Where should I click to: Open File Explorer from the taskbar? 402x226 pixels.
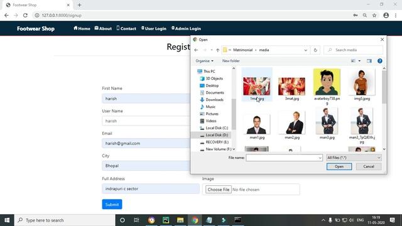(180, 220)
